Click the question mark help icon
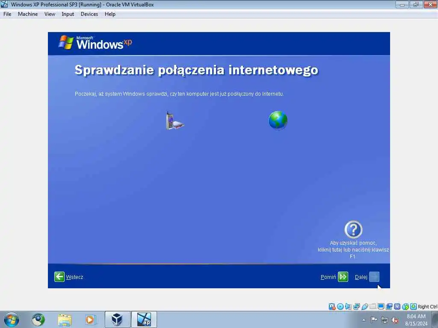This screenshot has width=438, height=328. (x=353, y=229)
